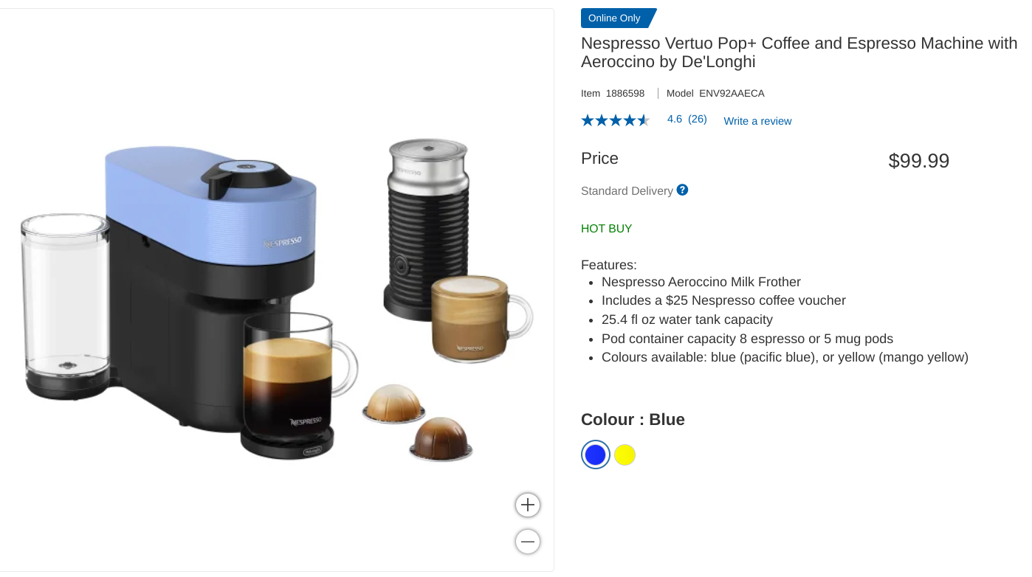Image resolution: width=1032 pixels, height=577 pixels.
Task: Open Standard Delivery help question mark icon
Action: 682,190
